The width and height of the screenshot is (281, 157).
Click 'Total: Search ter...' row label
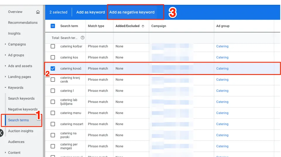(x=64, y=38)
